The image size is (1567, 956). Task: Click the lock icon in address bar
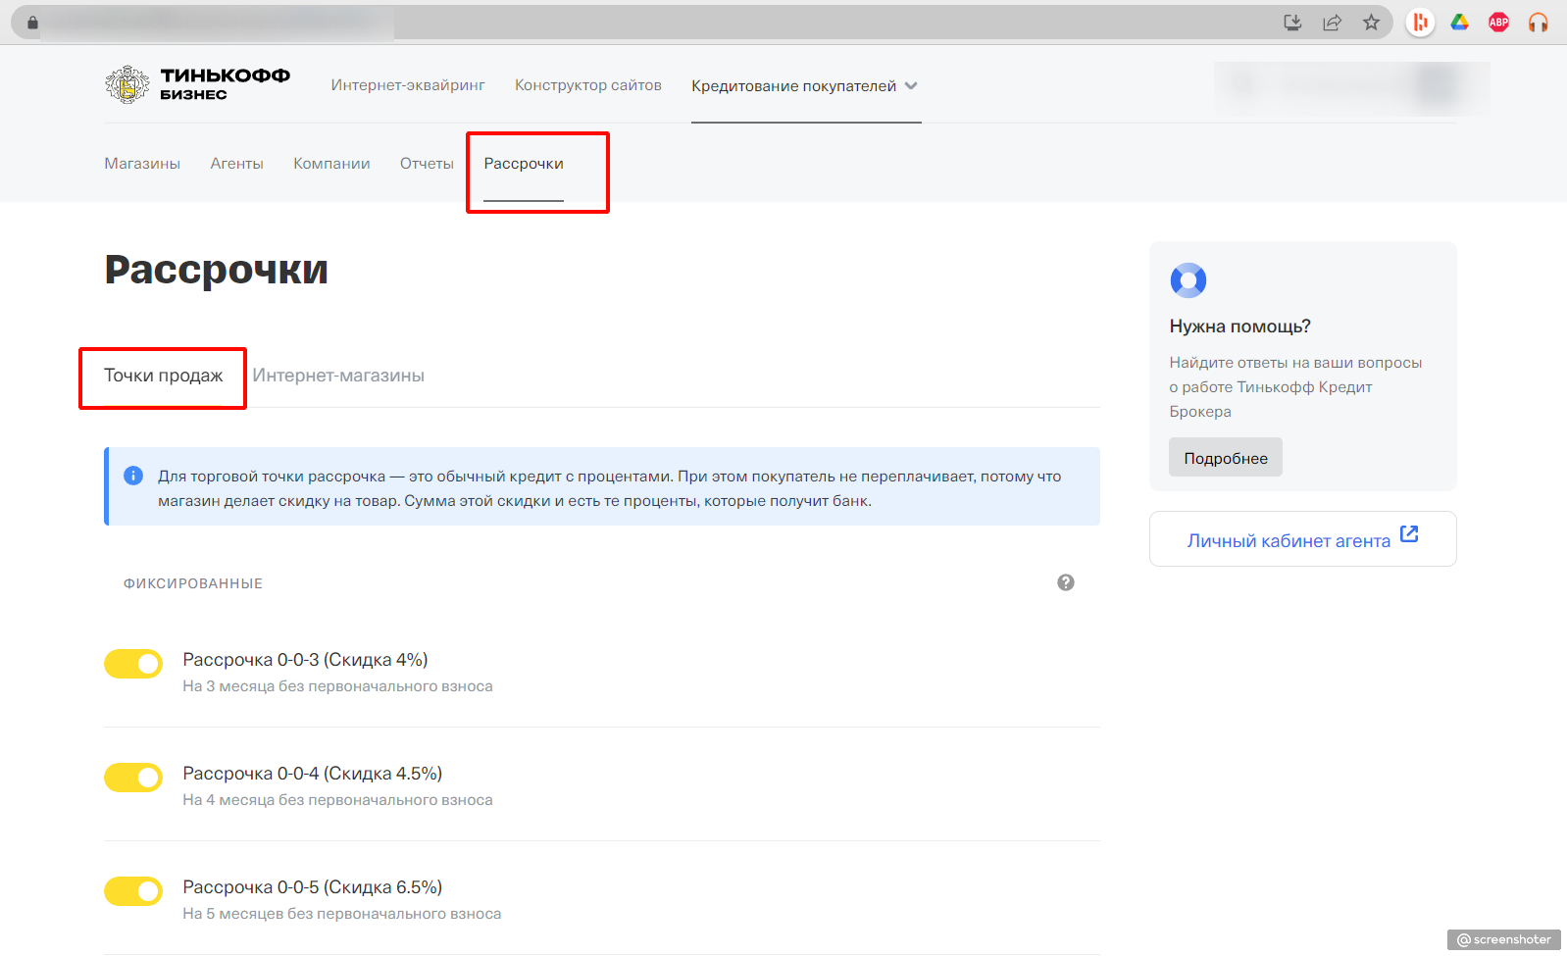32,23
